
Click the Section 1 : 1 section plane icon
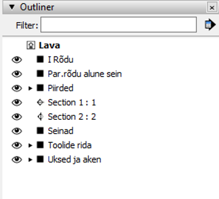click(40, 103)
